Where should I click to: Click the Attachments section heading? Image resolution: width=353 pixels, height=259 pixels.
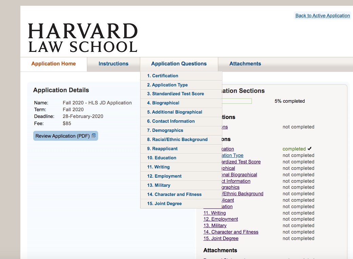(x=220, y=250)
